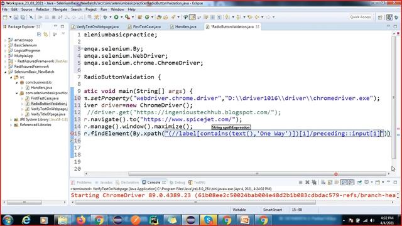Click Remove Launch X in Console

coord(307,182)
